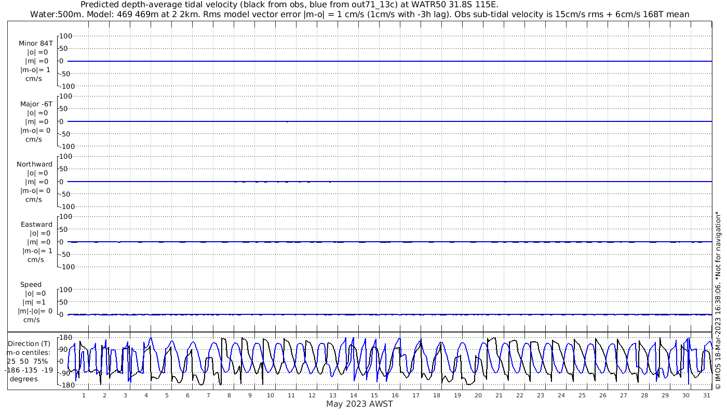Viewport: 727px width, 415px height.
Task: Click the Minor 84T panel label
Action: pyautogui.click(x=36, y=44)
